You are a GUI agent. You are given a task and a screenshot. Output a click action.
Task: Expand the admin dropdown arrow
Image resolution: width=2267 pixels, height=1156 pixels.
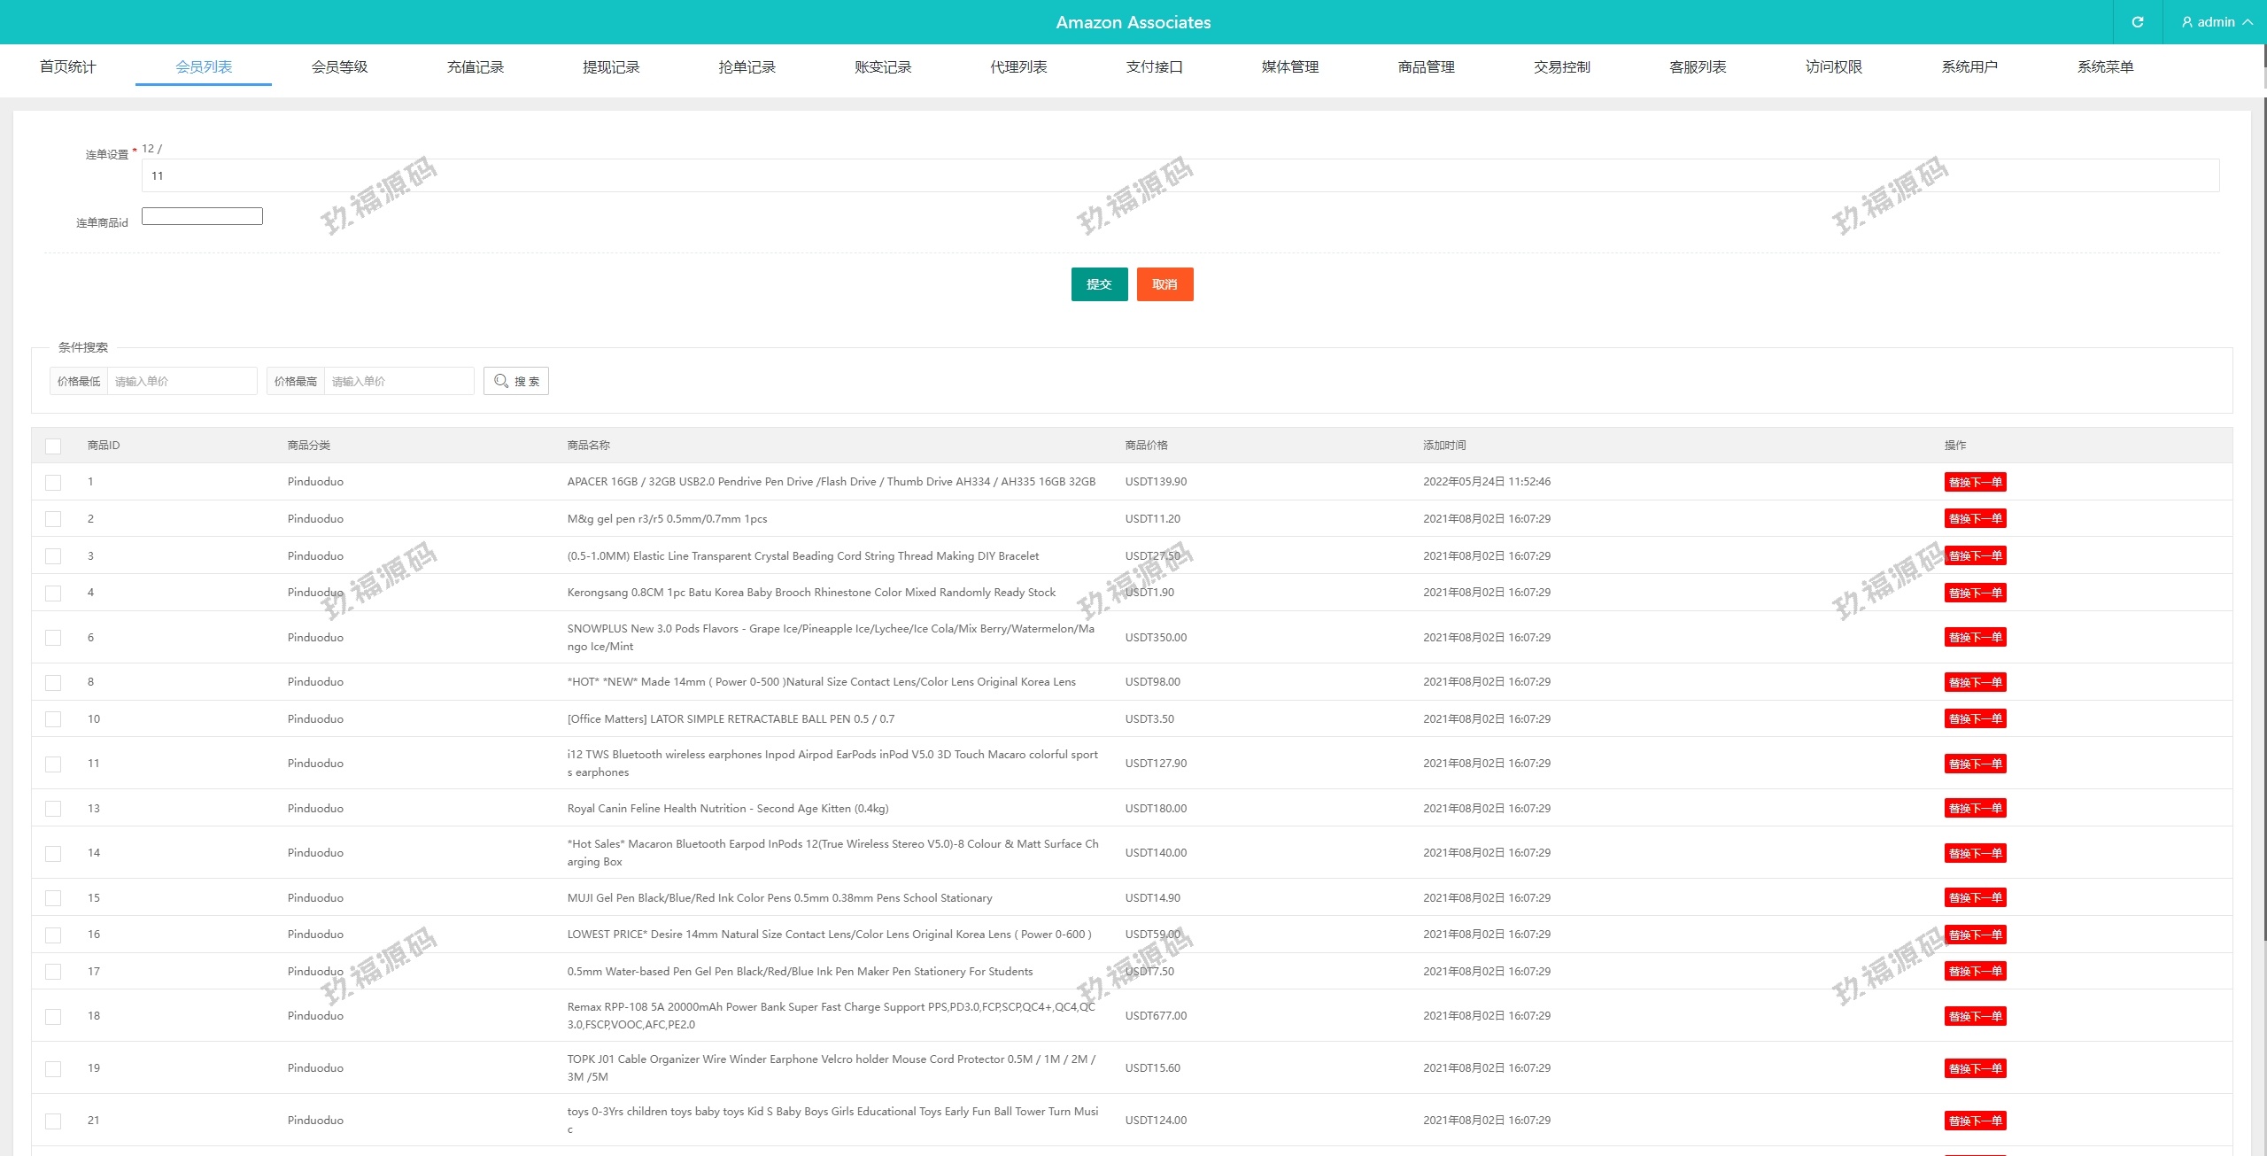point(2248,22)
